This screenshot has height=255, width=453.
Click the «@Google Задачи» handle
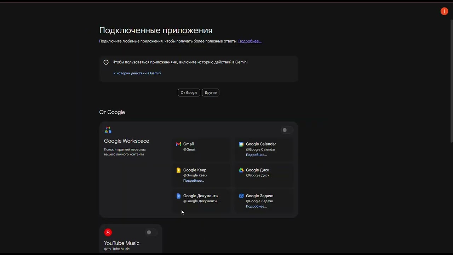pyautogui.click(x=259, y=201)
